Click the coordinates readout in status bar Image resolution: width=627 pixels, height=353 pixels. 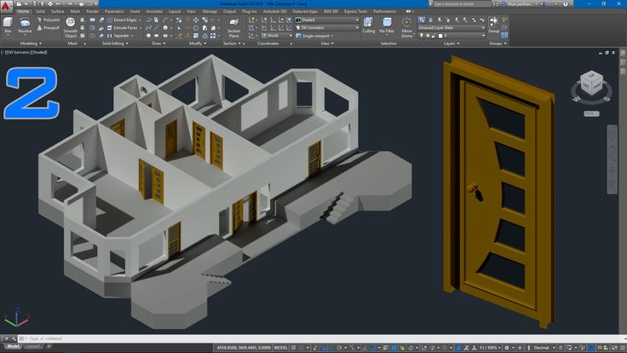click(x=244, y=348)
